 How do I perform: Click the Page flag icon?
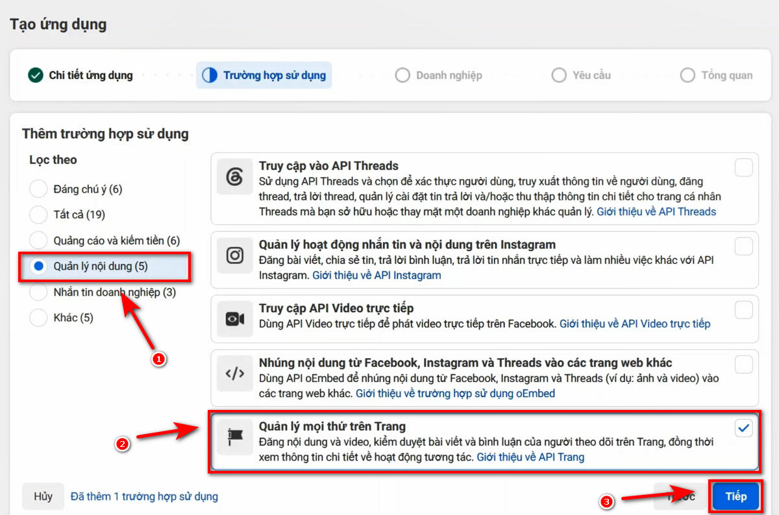point(234,438)
